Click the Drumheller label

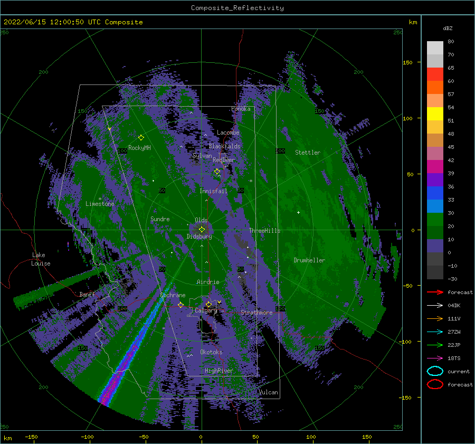tap(309, 260)
